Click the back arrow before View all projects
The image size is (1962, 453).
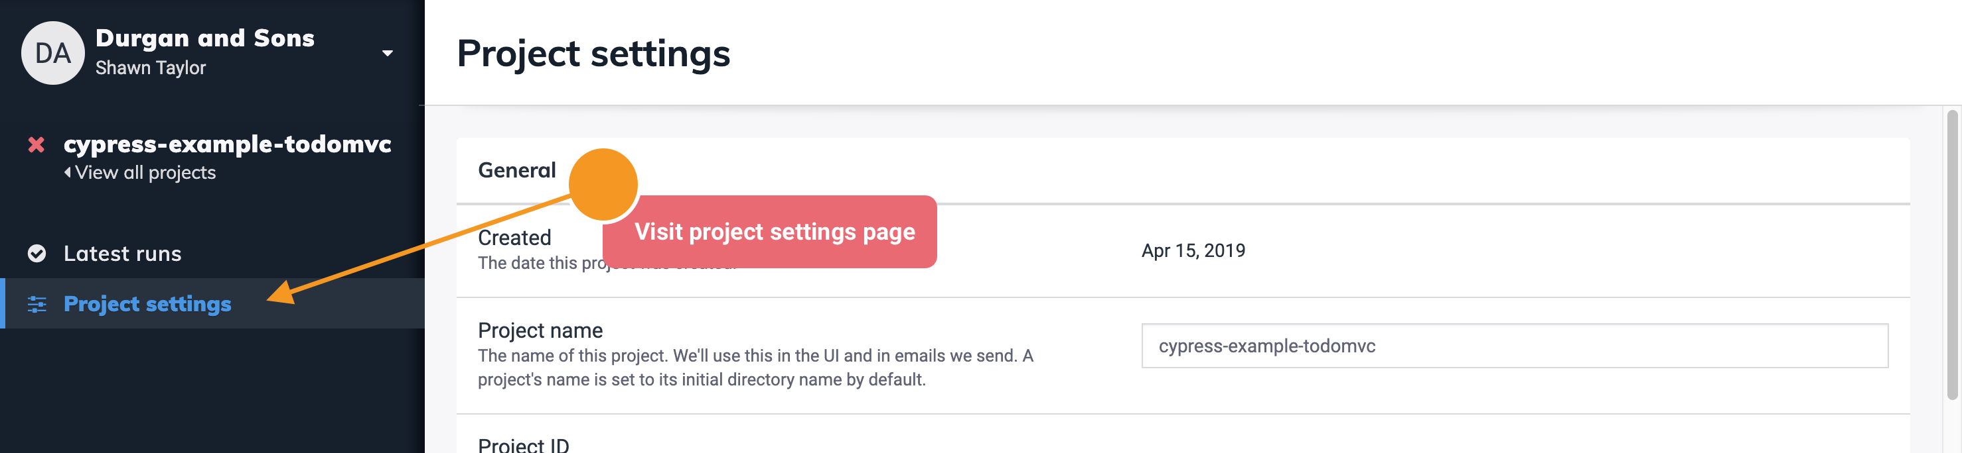tap(68, 173)
